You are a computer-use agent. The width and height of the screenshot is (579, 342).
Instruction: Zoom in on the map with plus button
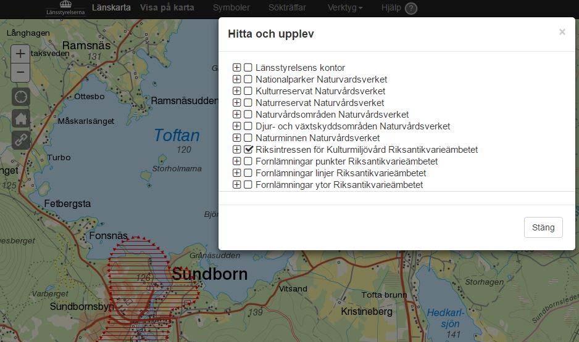tap(20, 54)
